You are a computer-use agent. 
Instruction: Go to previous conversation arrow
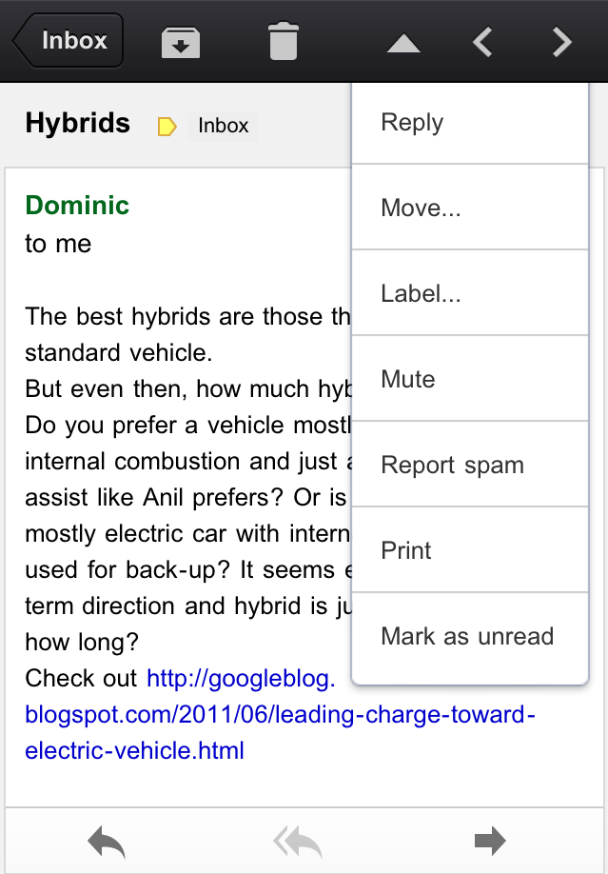pyautogui.click(x=483, y=42)
